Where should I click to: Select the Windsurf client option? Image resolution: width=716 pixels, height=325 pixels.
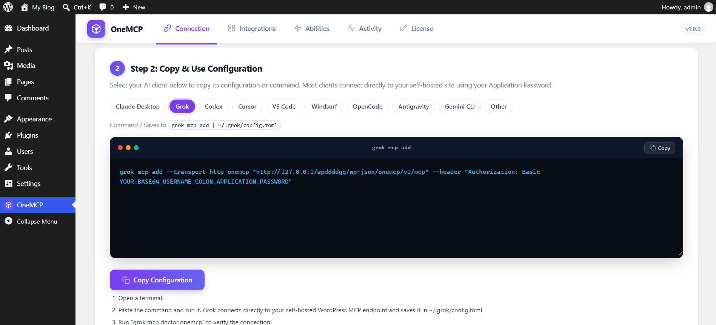324,106
